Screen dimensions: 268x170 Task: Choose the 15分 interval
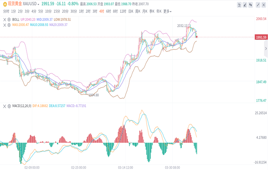pyautogui.click(x=57, y=11)
